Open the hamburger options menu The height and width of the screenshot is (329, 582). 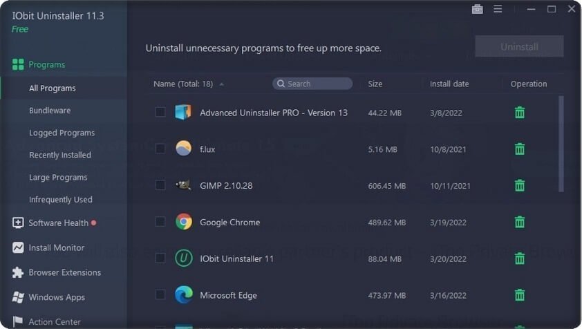498,9
